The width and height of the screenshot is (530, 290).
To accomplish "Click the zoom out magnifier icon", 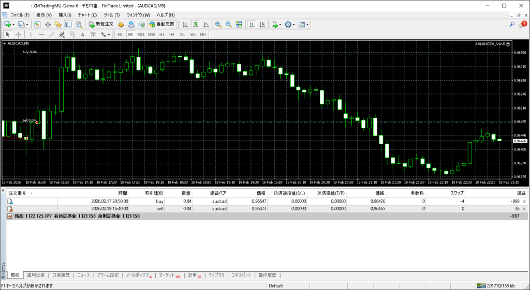I will click(228, 24).
